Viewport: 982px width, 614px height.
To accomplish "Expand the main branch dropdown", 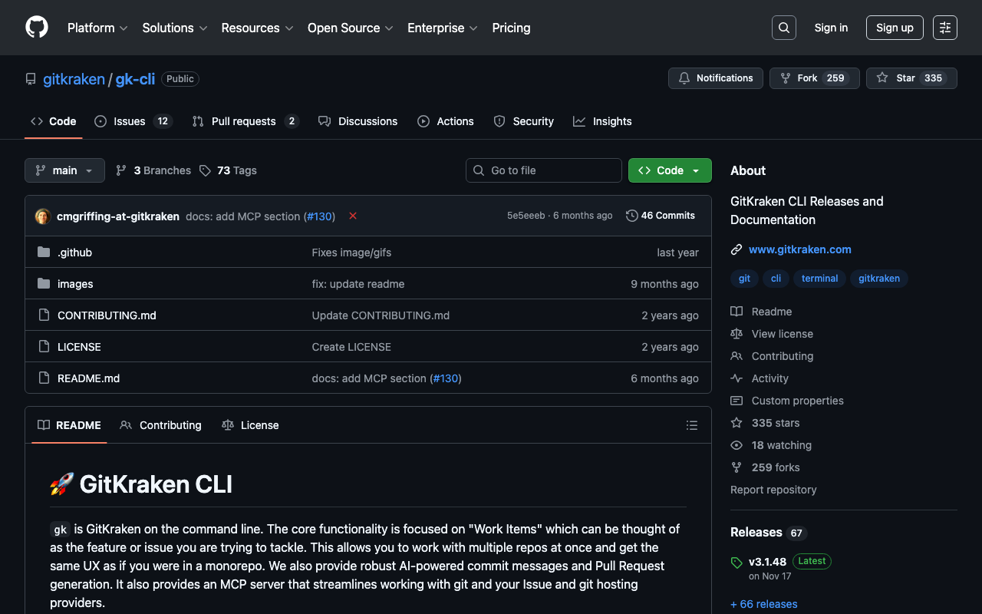I will tap(64, 170).
